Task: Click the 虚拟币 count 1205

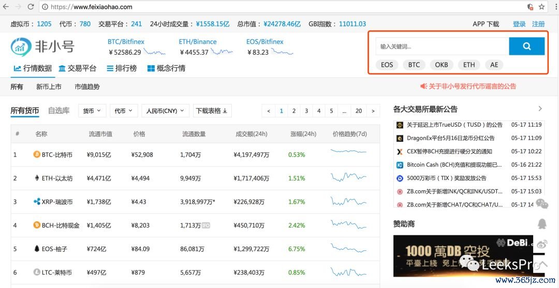Action: pos(44,24)
